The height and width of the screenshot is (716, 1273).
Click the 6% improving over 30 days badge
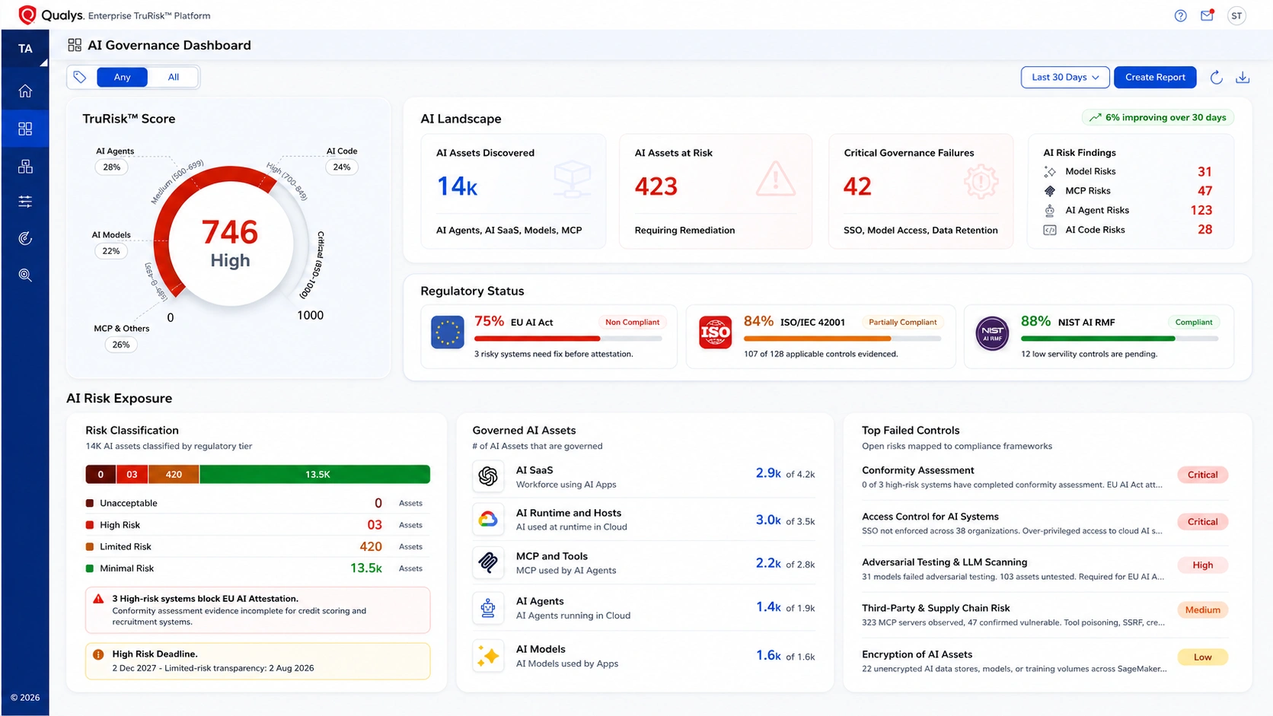point(1157,117)
